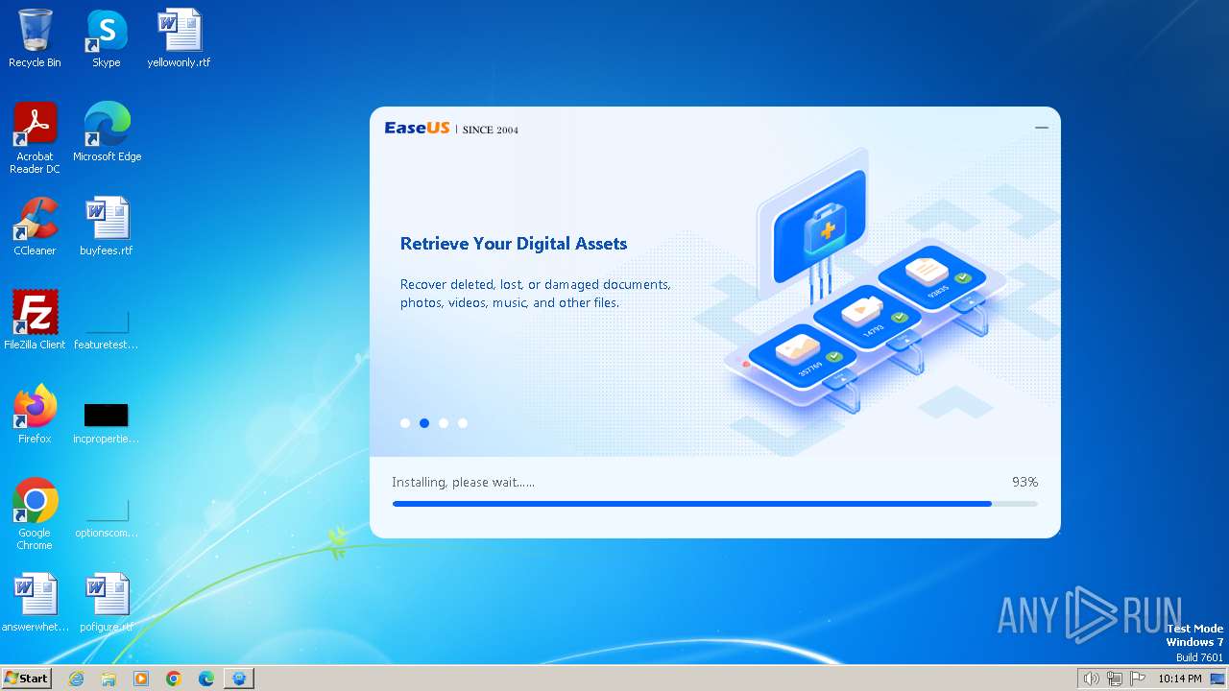This screenshot has width=1229, height=691.
Task: Click the 93% progress value
Action: [1024, 482]
